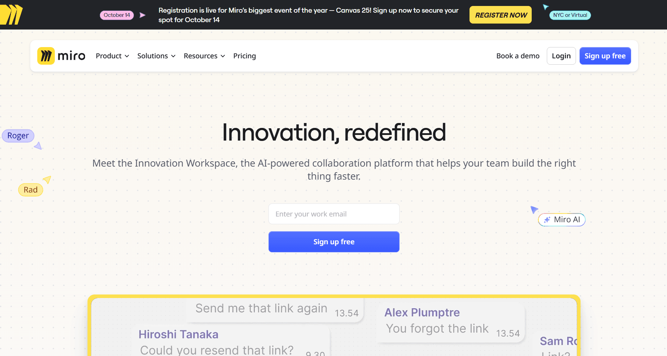Click the blue Sign up free button

pos(334,242)
